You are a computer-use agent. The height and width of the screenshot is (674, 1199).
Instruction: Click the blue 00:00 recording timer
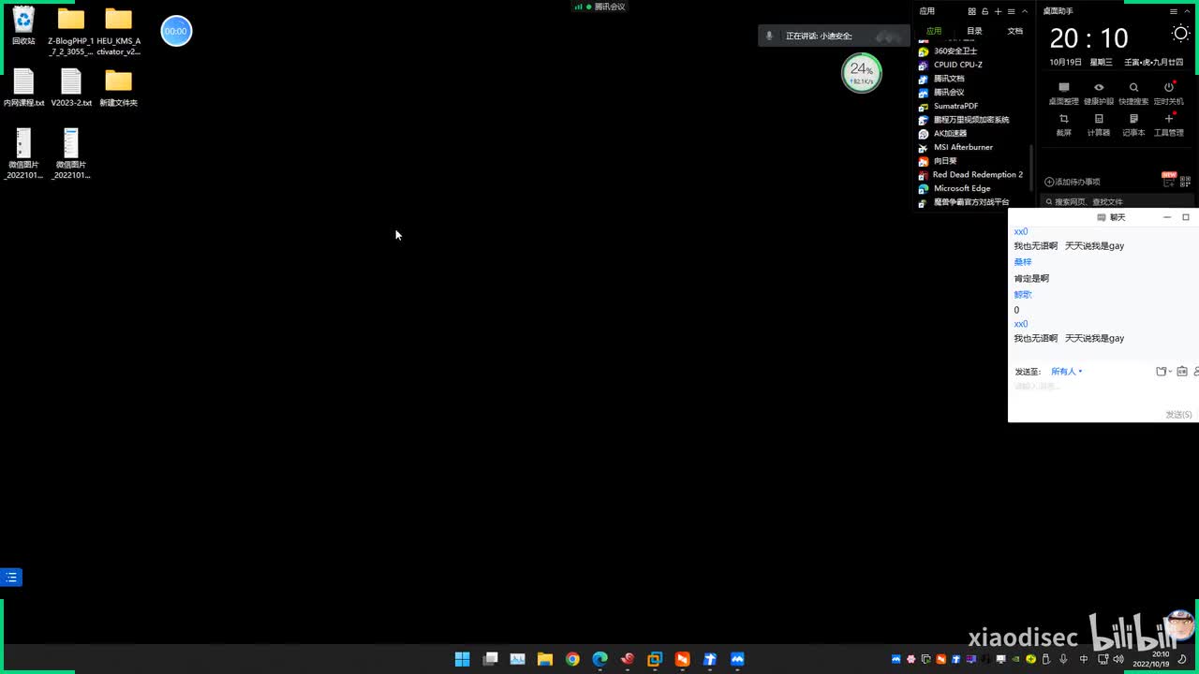[x=176, y=31]
